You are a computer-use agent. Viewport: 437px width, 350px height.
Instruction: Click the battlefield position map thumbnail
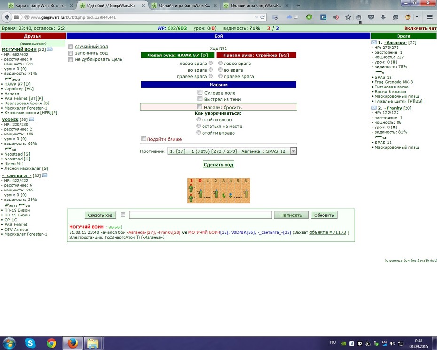click(219, 191)
